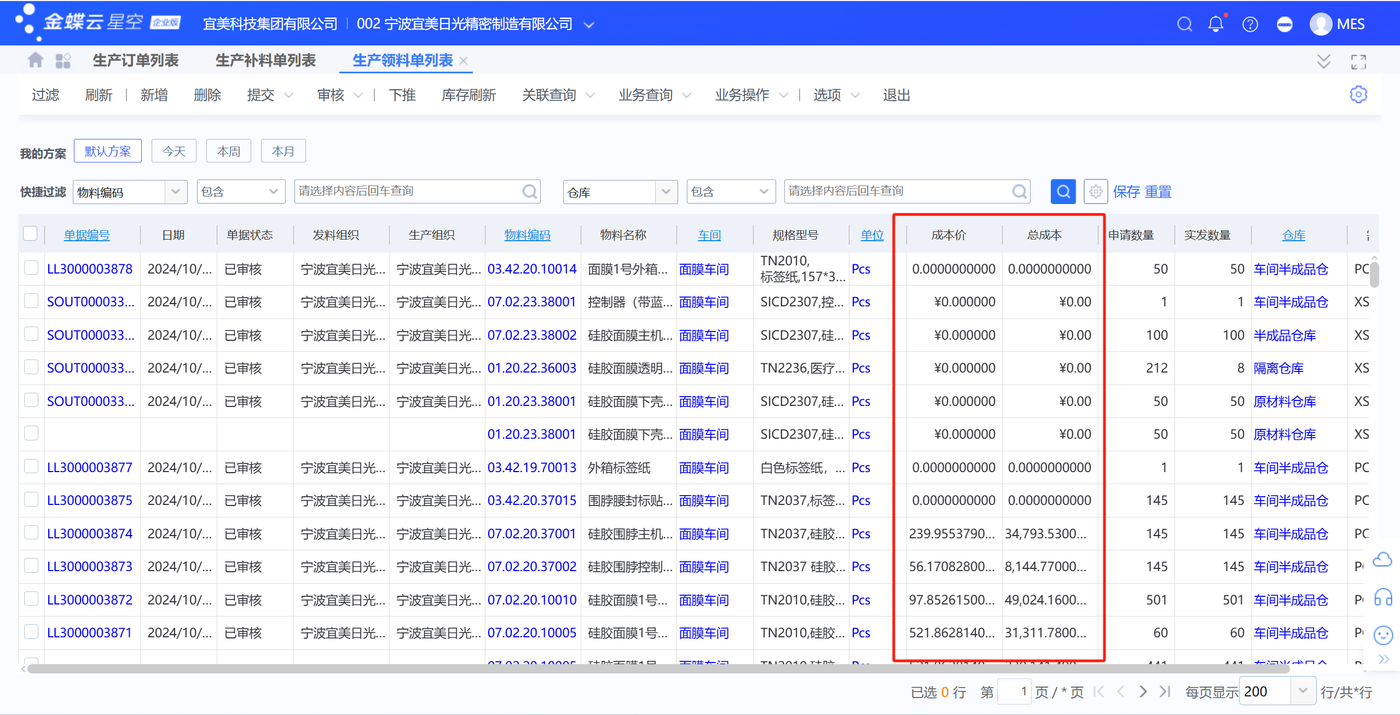Check the row LL3000003877 checkbox
Image resolution: width=1400 pixels, height=715 pixels.
click(31, 466)
